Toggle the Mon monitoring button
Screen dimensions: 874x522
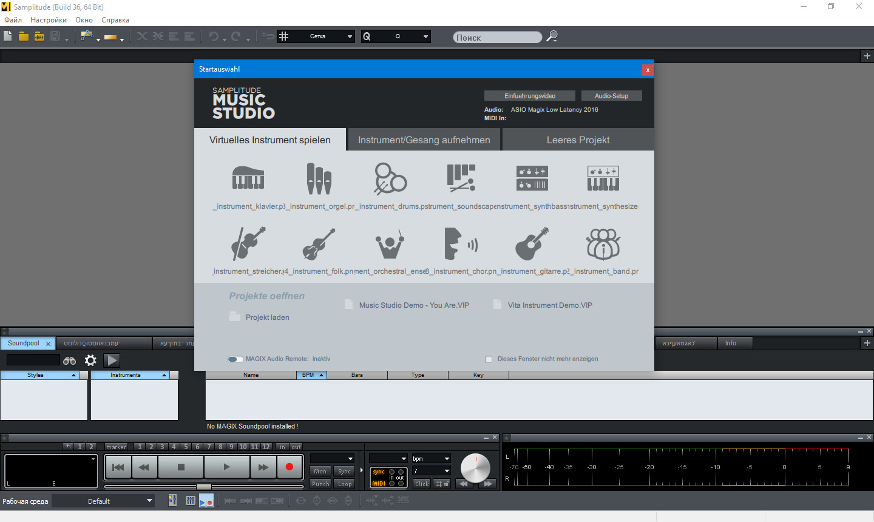tap(320, 471)
